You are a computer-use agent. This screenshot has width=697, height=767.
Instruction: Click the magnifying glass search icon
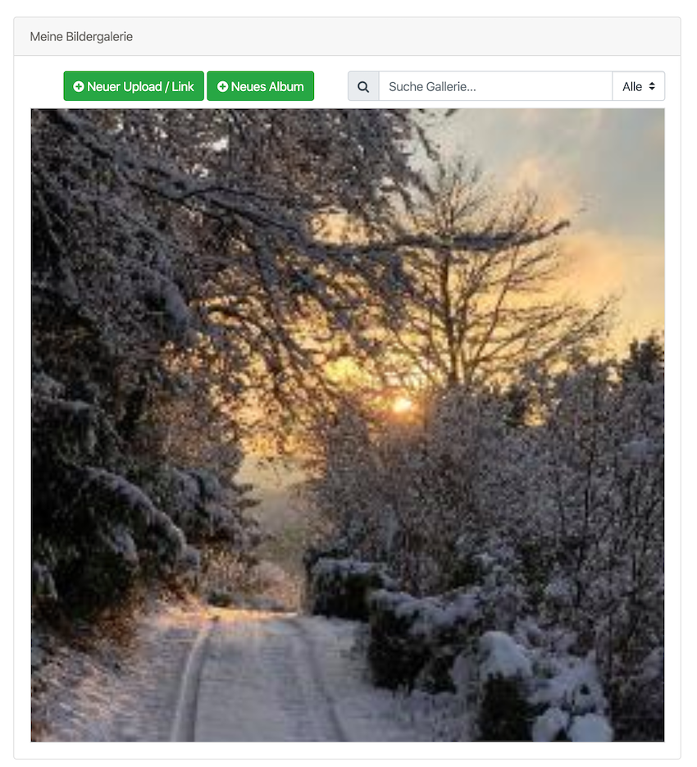click(363, 87)
